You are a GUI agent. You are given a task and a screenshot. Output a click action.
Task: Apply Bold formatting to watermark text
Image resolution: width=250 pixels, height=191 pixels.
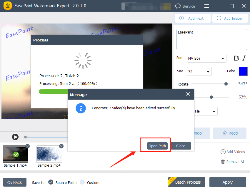click(x=236, y=58)
